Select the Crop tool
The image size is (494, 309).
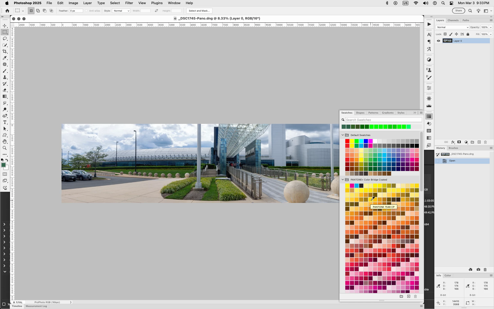point(5,51)
